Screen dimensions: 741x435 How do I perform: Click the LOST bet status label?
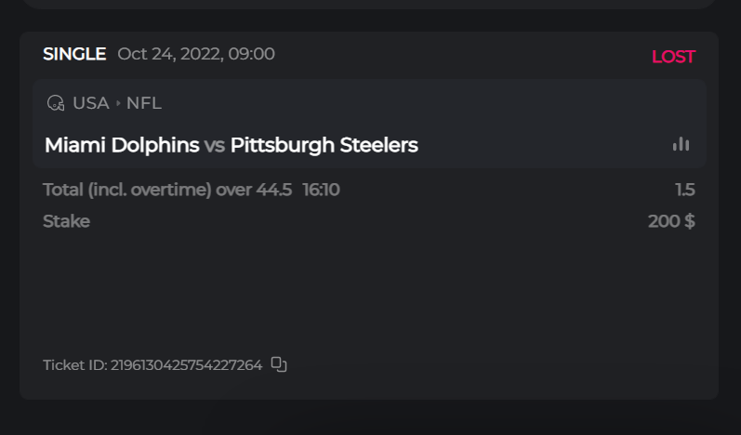point(673,57)
